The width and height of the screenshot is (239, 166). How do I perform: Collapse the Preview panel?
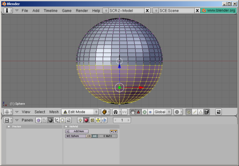(9, 126)
